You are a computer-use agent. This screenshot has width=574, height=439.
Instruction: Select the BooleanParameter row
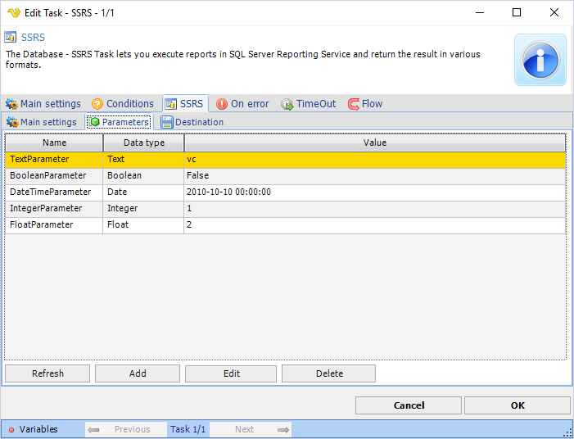pyautogui.click(x=286, y=176)
